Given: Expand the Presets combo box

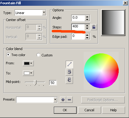Looking at the screenshot, I should [37, 100].
